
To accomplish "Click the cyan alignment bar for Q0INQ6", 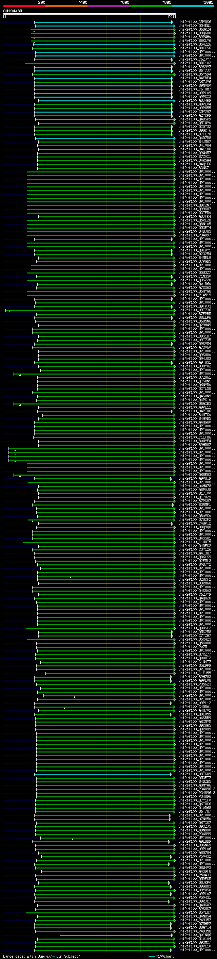I will (117, 935).
